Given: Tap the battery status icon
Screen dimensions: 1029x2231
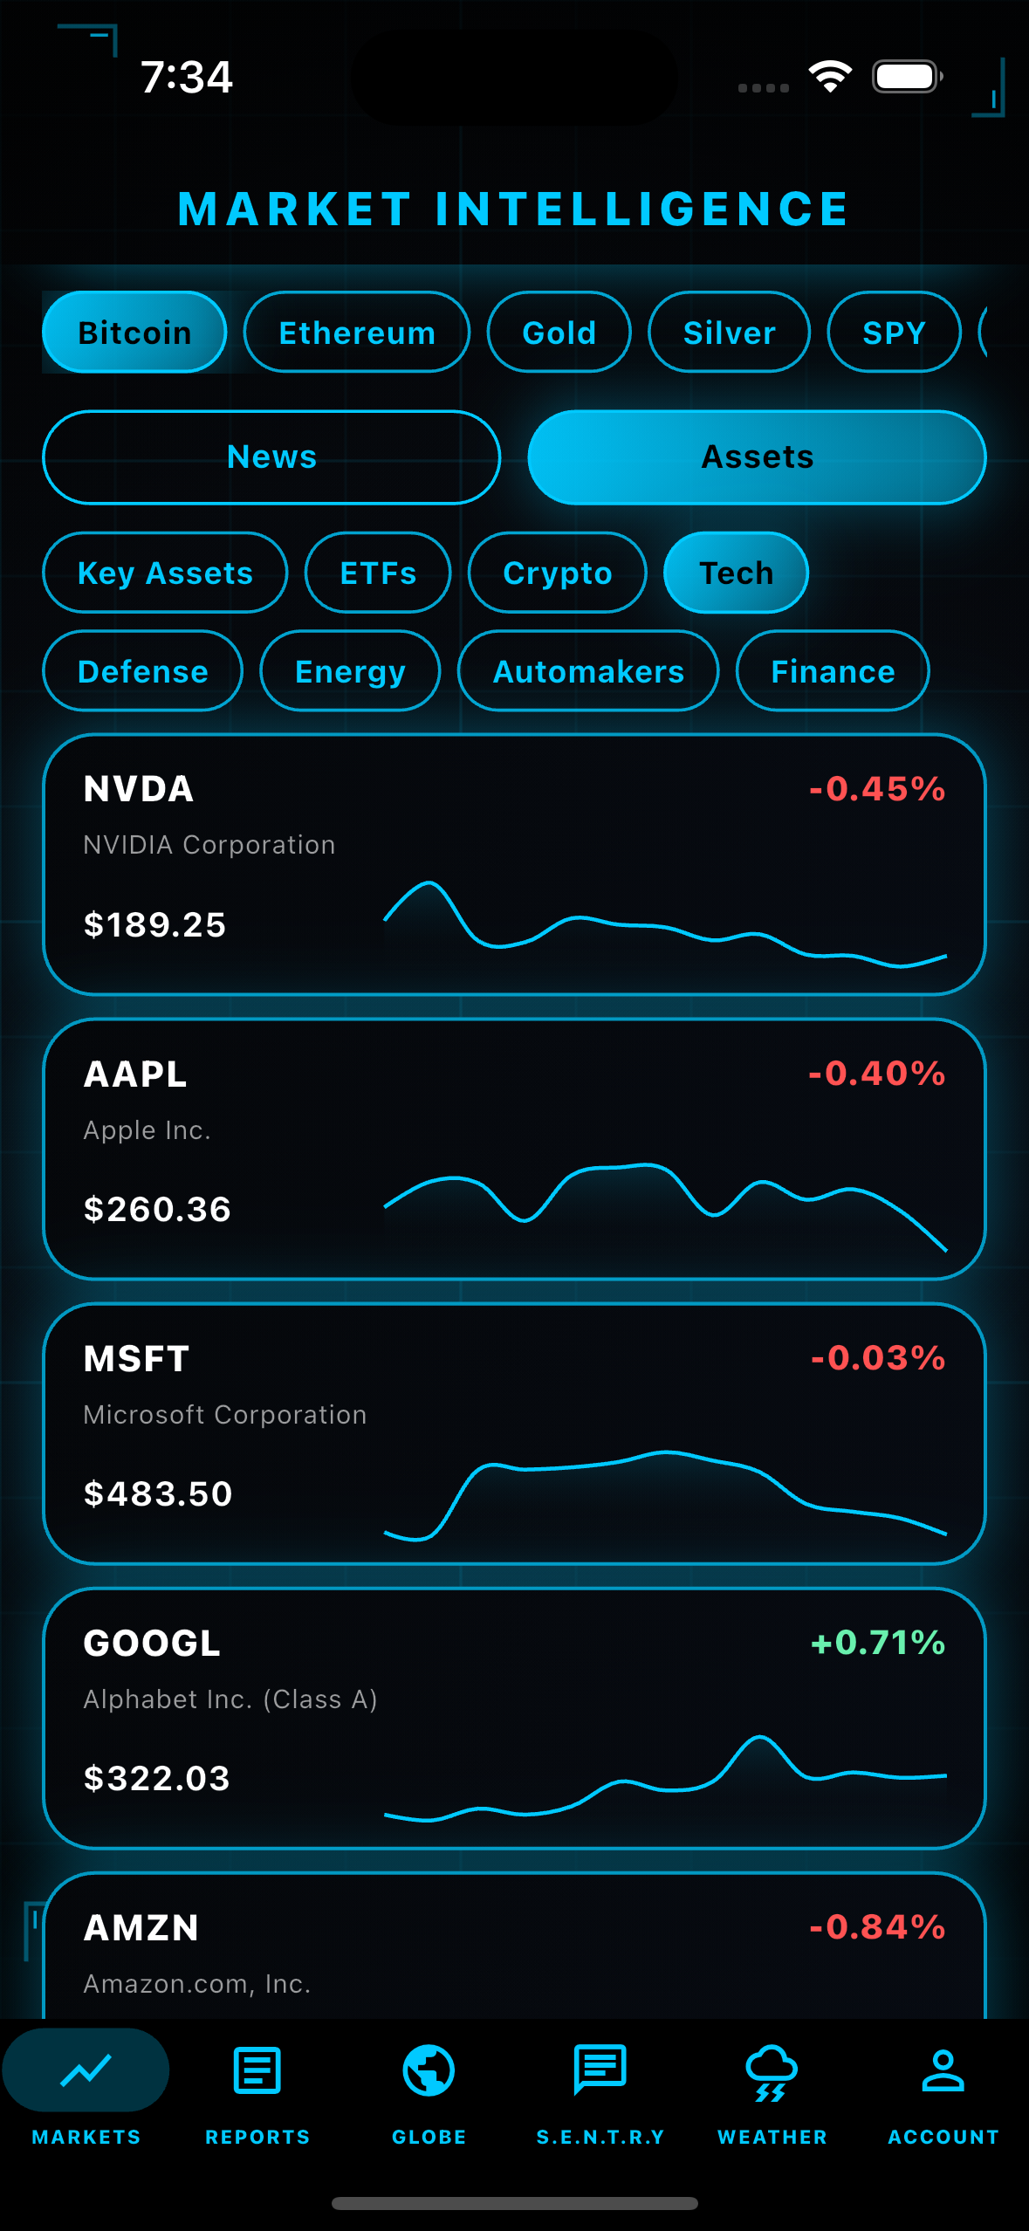Looking at the screenshot, I should tap(907, 77).
